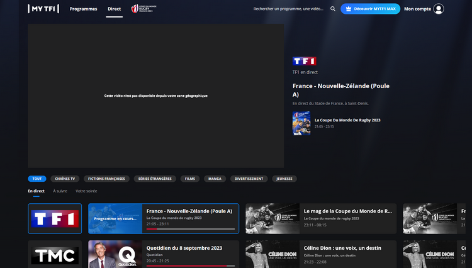Open Mon compte link

pos(417,9)
